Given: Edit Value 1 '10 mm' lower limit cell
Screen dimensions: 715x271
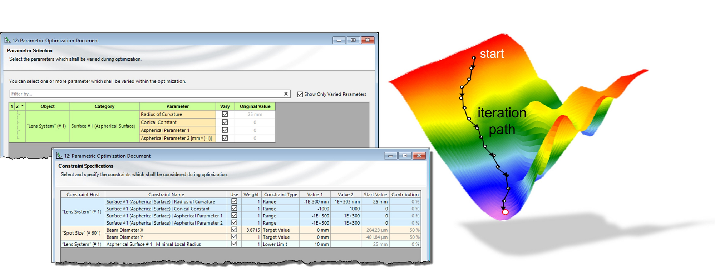Looking at the screenshot, I should pos(315,244).
